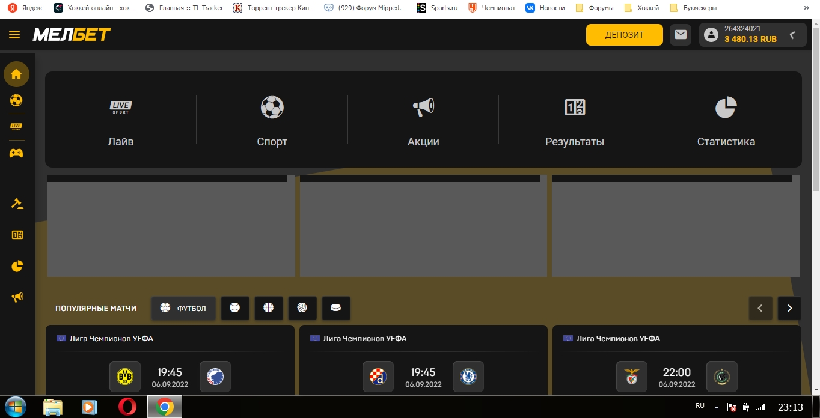Open the Главная :: TL Tracker bookmark
The width and height of the screenshot is (820, 418).
point(185,8)
